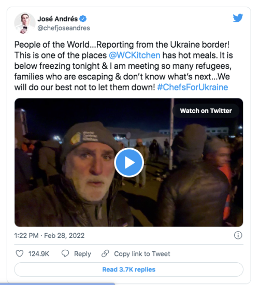This screenshot has width=259, height=285.
Task: Click the 124.9K likes count
Action: (39, 254)
